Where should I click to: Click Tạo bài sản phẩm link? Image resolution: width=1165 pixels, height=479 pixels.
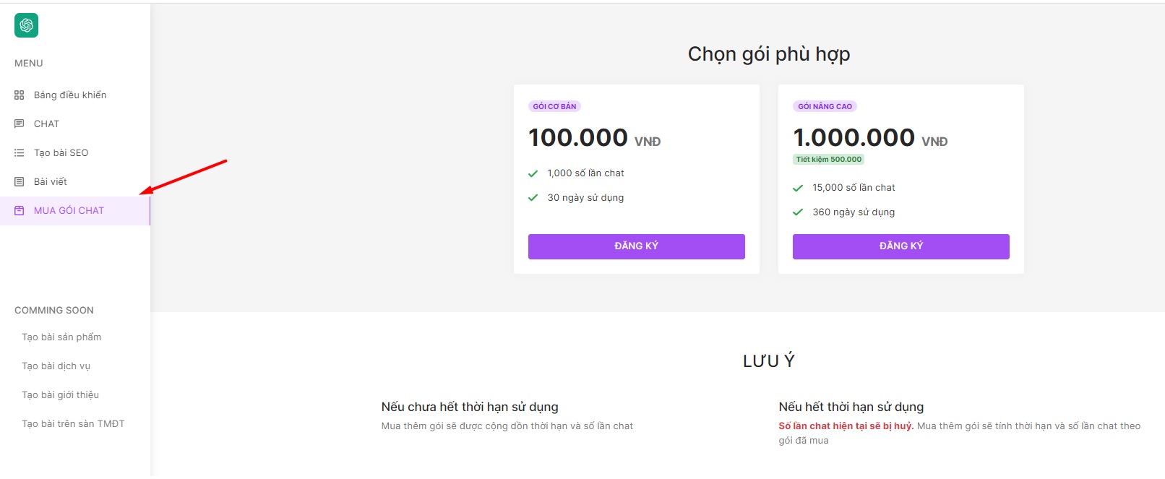point(61,337)
